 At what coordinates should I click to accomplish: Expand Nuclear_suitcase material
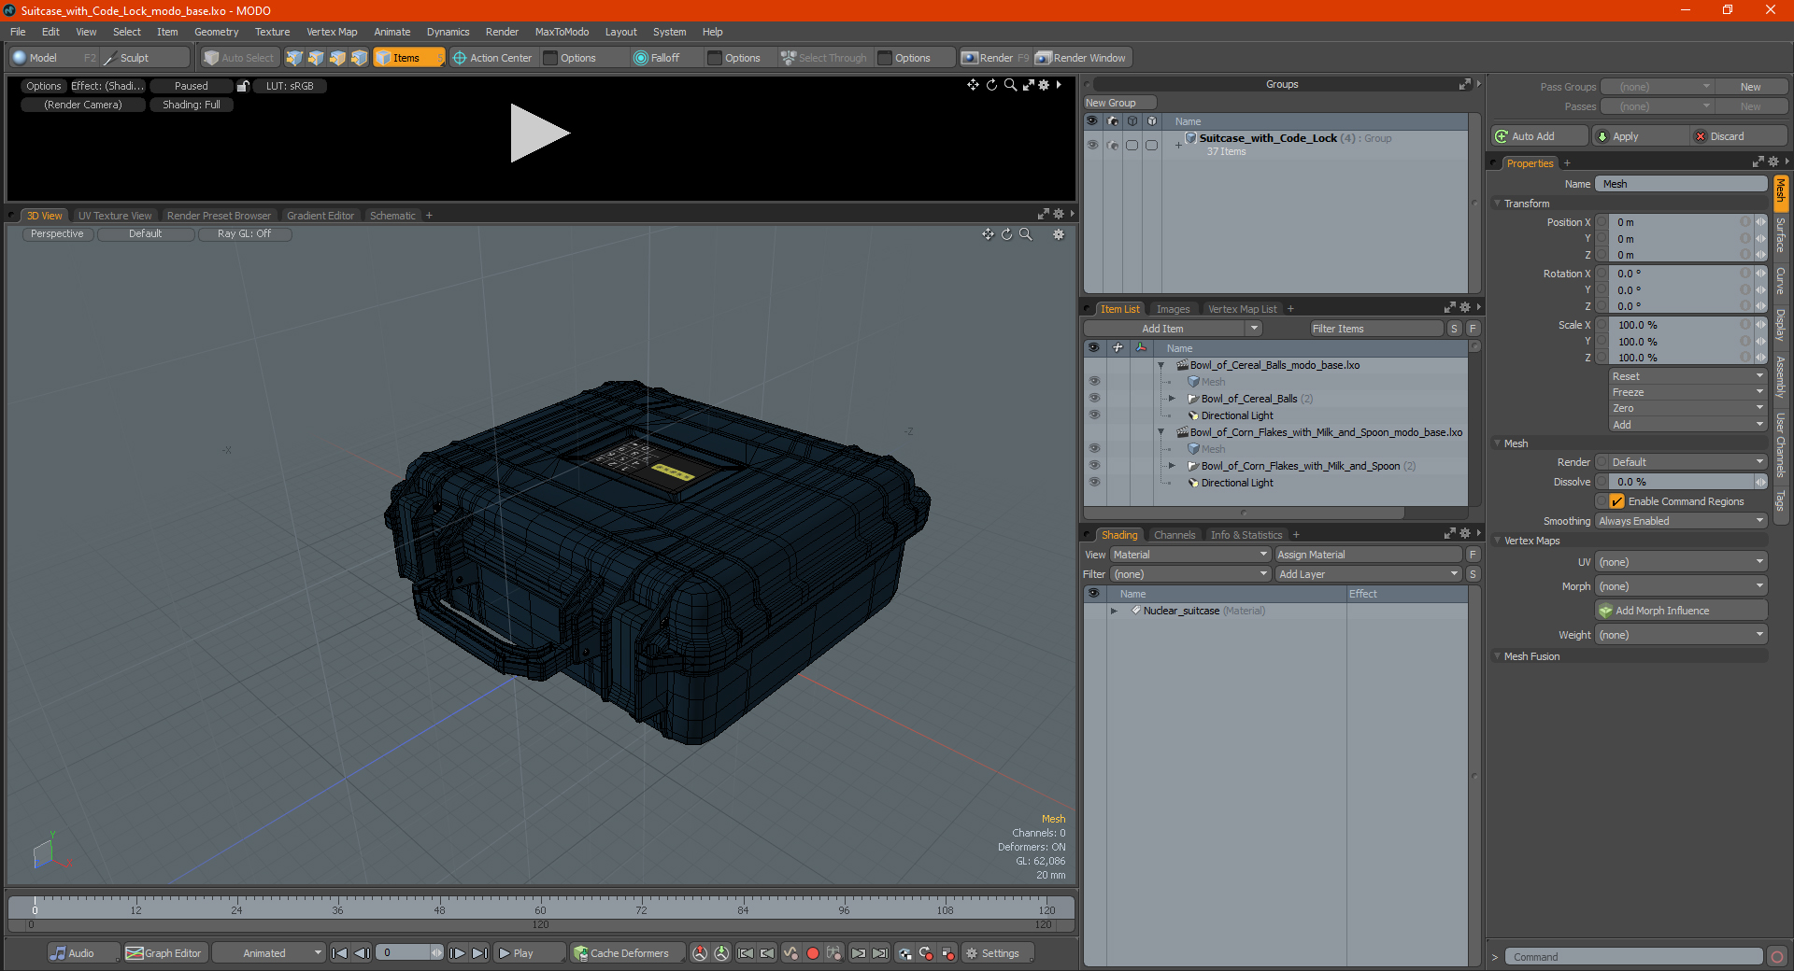pyautogui.click(x=1114, y=611)
